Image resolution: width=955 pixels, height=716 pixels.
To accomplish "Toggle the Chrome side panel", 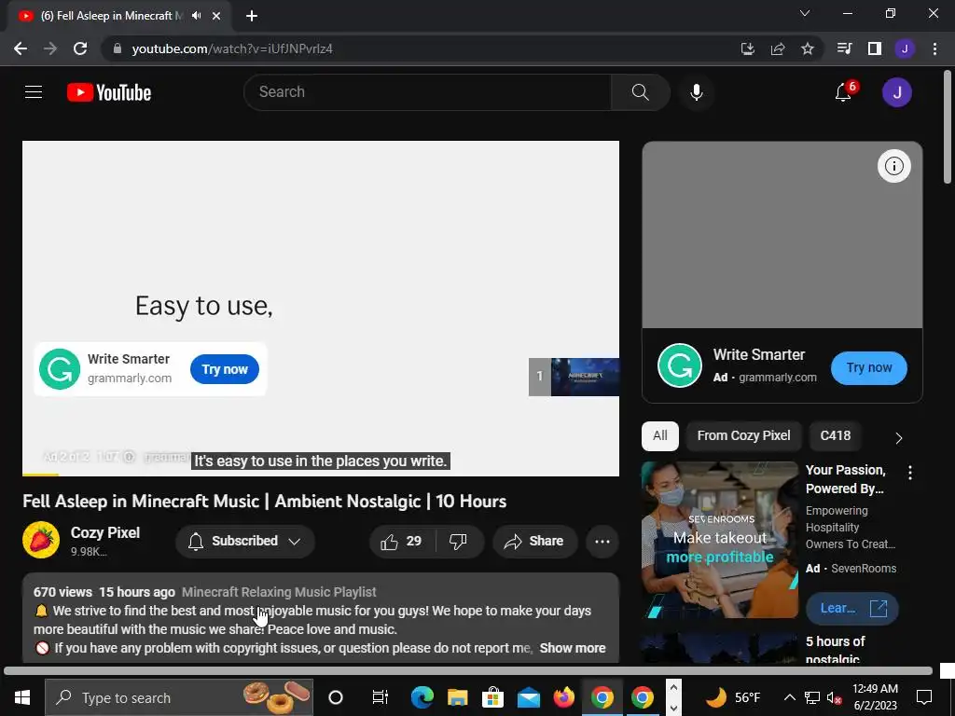I will pos(875,48).
